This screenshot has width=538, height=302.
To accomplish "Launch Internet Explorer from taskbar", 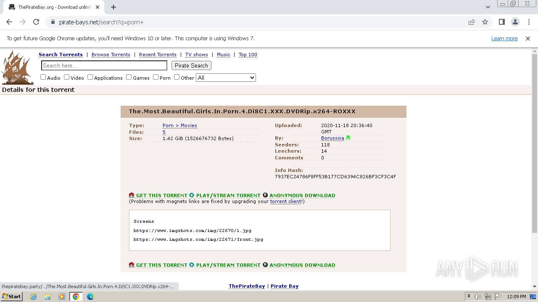I will click(33, 297).
